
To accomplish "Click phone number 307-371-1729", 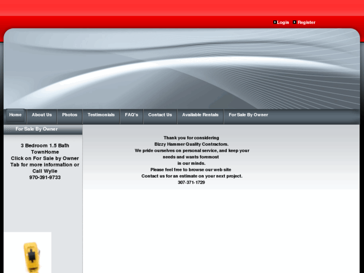I will pyautogui.click(x=191, y=183).
